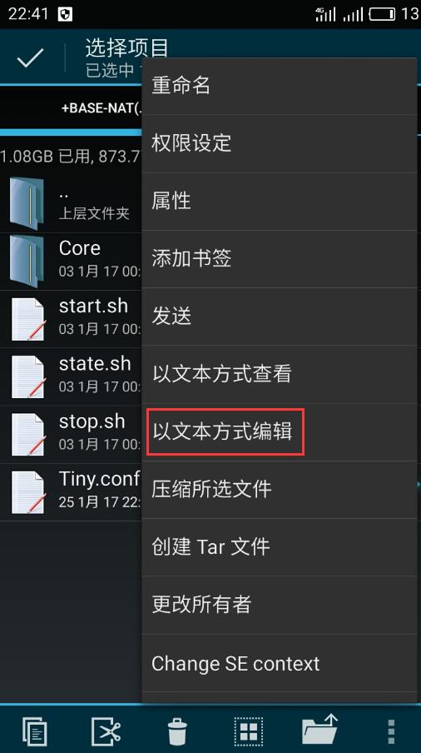This screenshot has width=421, height=753.
Task: Open the three-dot overflow menu
Action: pyautogui.click(x=391, y=731)
